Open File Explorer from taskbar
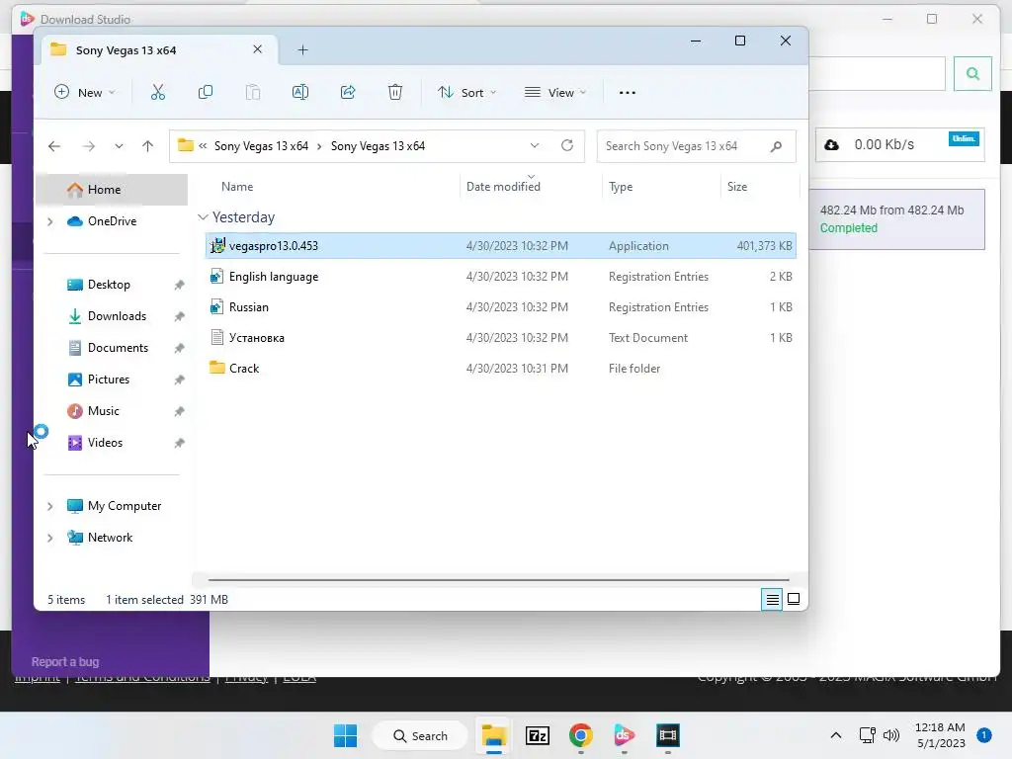The height and width of the screenshot is (759, 1012). tap(494, 735)
